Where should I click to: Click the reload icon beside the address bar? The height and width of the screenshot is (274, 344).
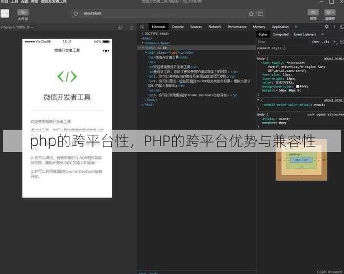pyautogui.click(x=76, y=13)
